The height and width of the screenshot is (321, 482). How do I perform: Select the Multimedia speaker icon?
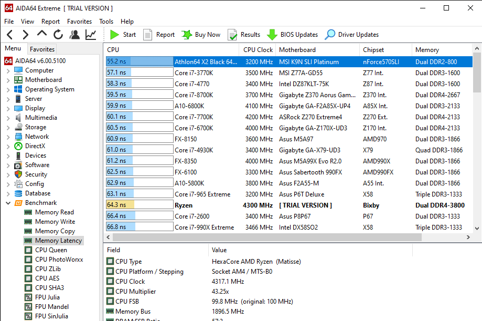[x=18, y=118]
